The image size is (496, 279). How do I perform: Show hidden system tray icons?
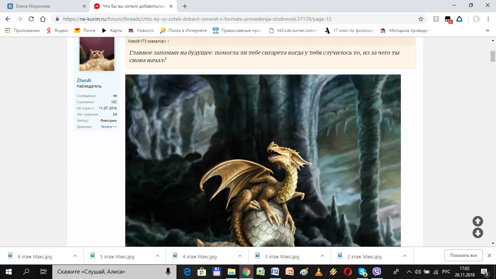coord(409,271)
